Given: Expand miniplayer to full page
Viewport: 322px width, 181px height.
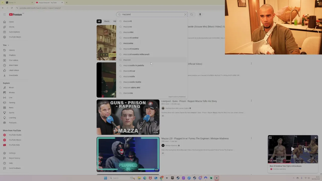Looking at the screenshot, I should 270,138.
